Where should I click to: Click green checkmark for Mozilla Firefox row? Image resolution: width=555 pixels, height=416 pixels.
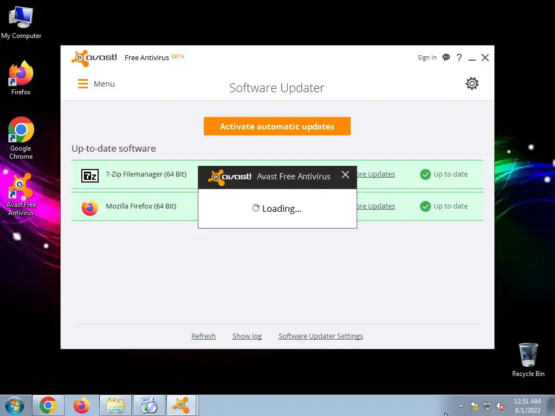coord(425,206)
